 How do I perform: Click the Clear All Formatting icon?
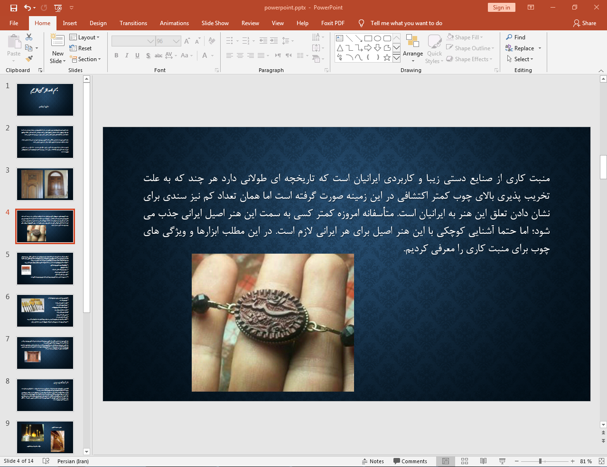[x=212, y=41]
